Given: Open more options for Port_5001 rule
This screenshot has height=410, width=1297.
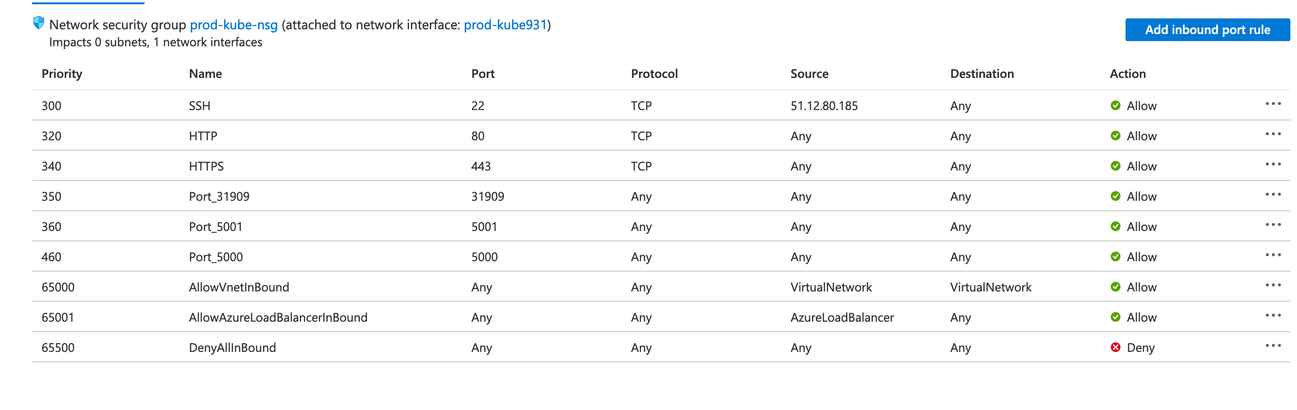Looking at the screenshot, I should pyautogui.click(x=1272, y=225).
